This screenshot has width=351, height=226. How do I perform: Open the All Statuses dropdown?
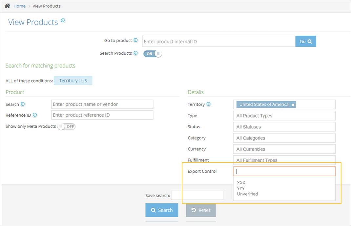click(284, 127)
